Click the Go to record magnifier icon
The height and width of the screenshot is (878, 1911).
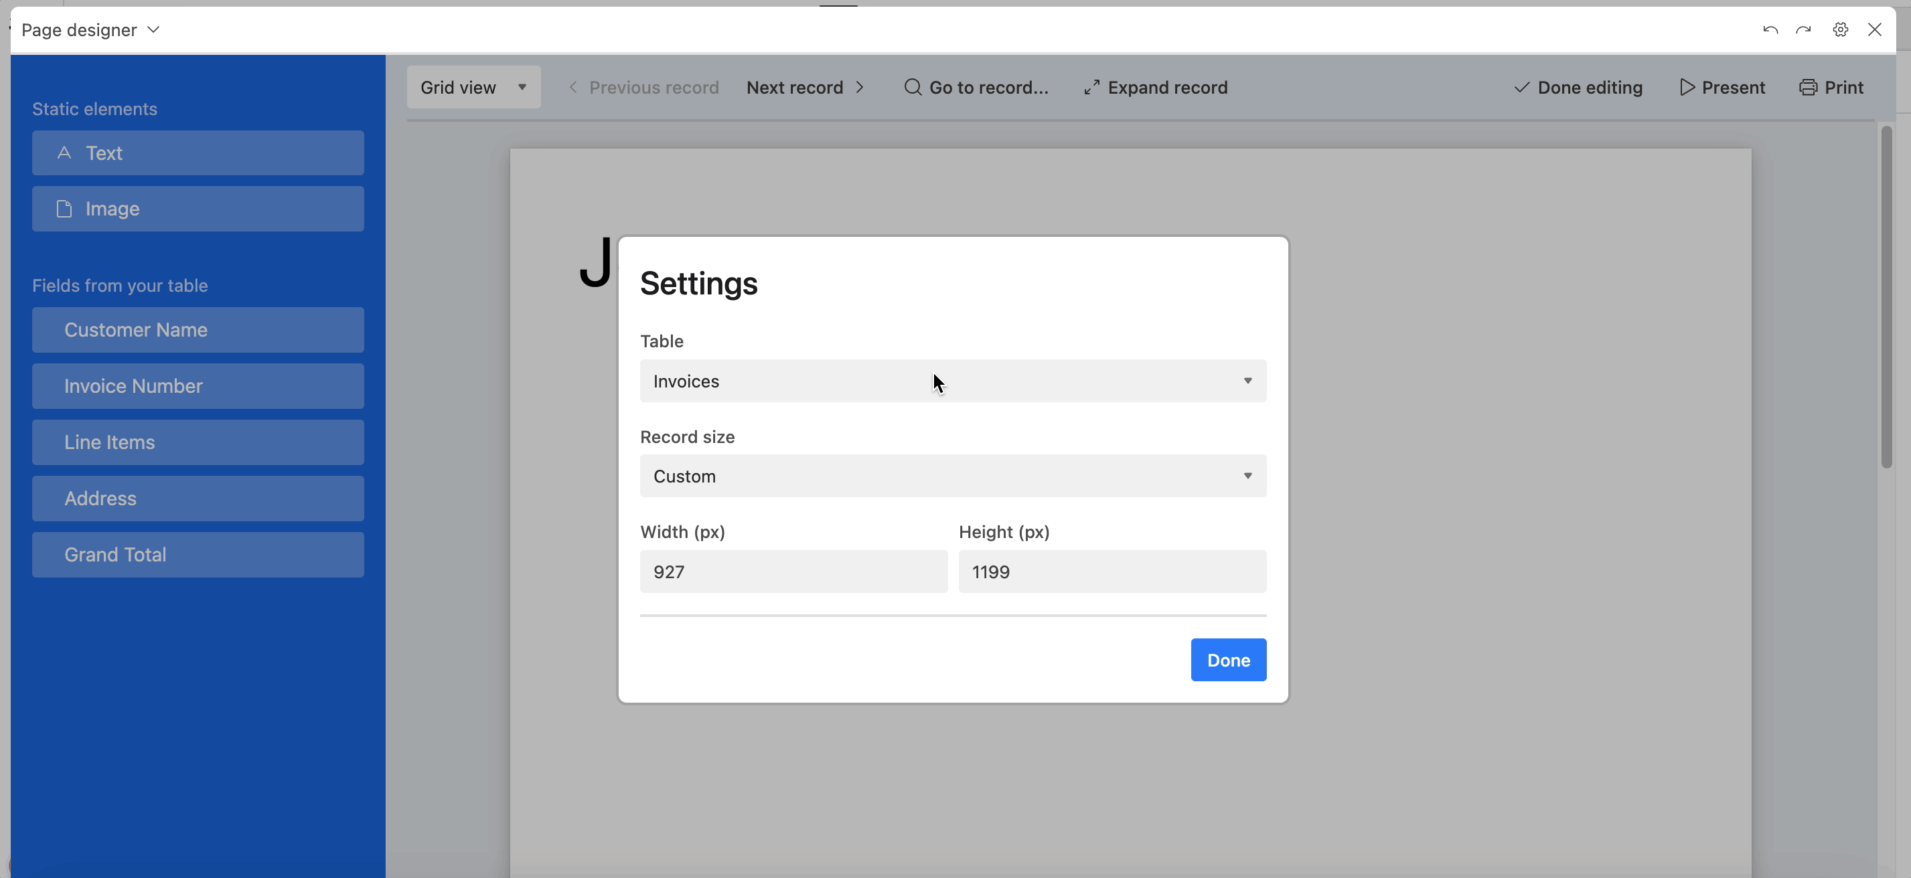coord(913,88)
